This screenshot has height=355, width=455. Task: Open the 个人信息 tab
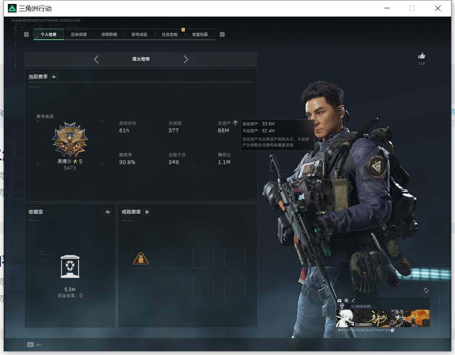pos(48,34)
